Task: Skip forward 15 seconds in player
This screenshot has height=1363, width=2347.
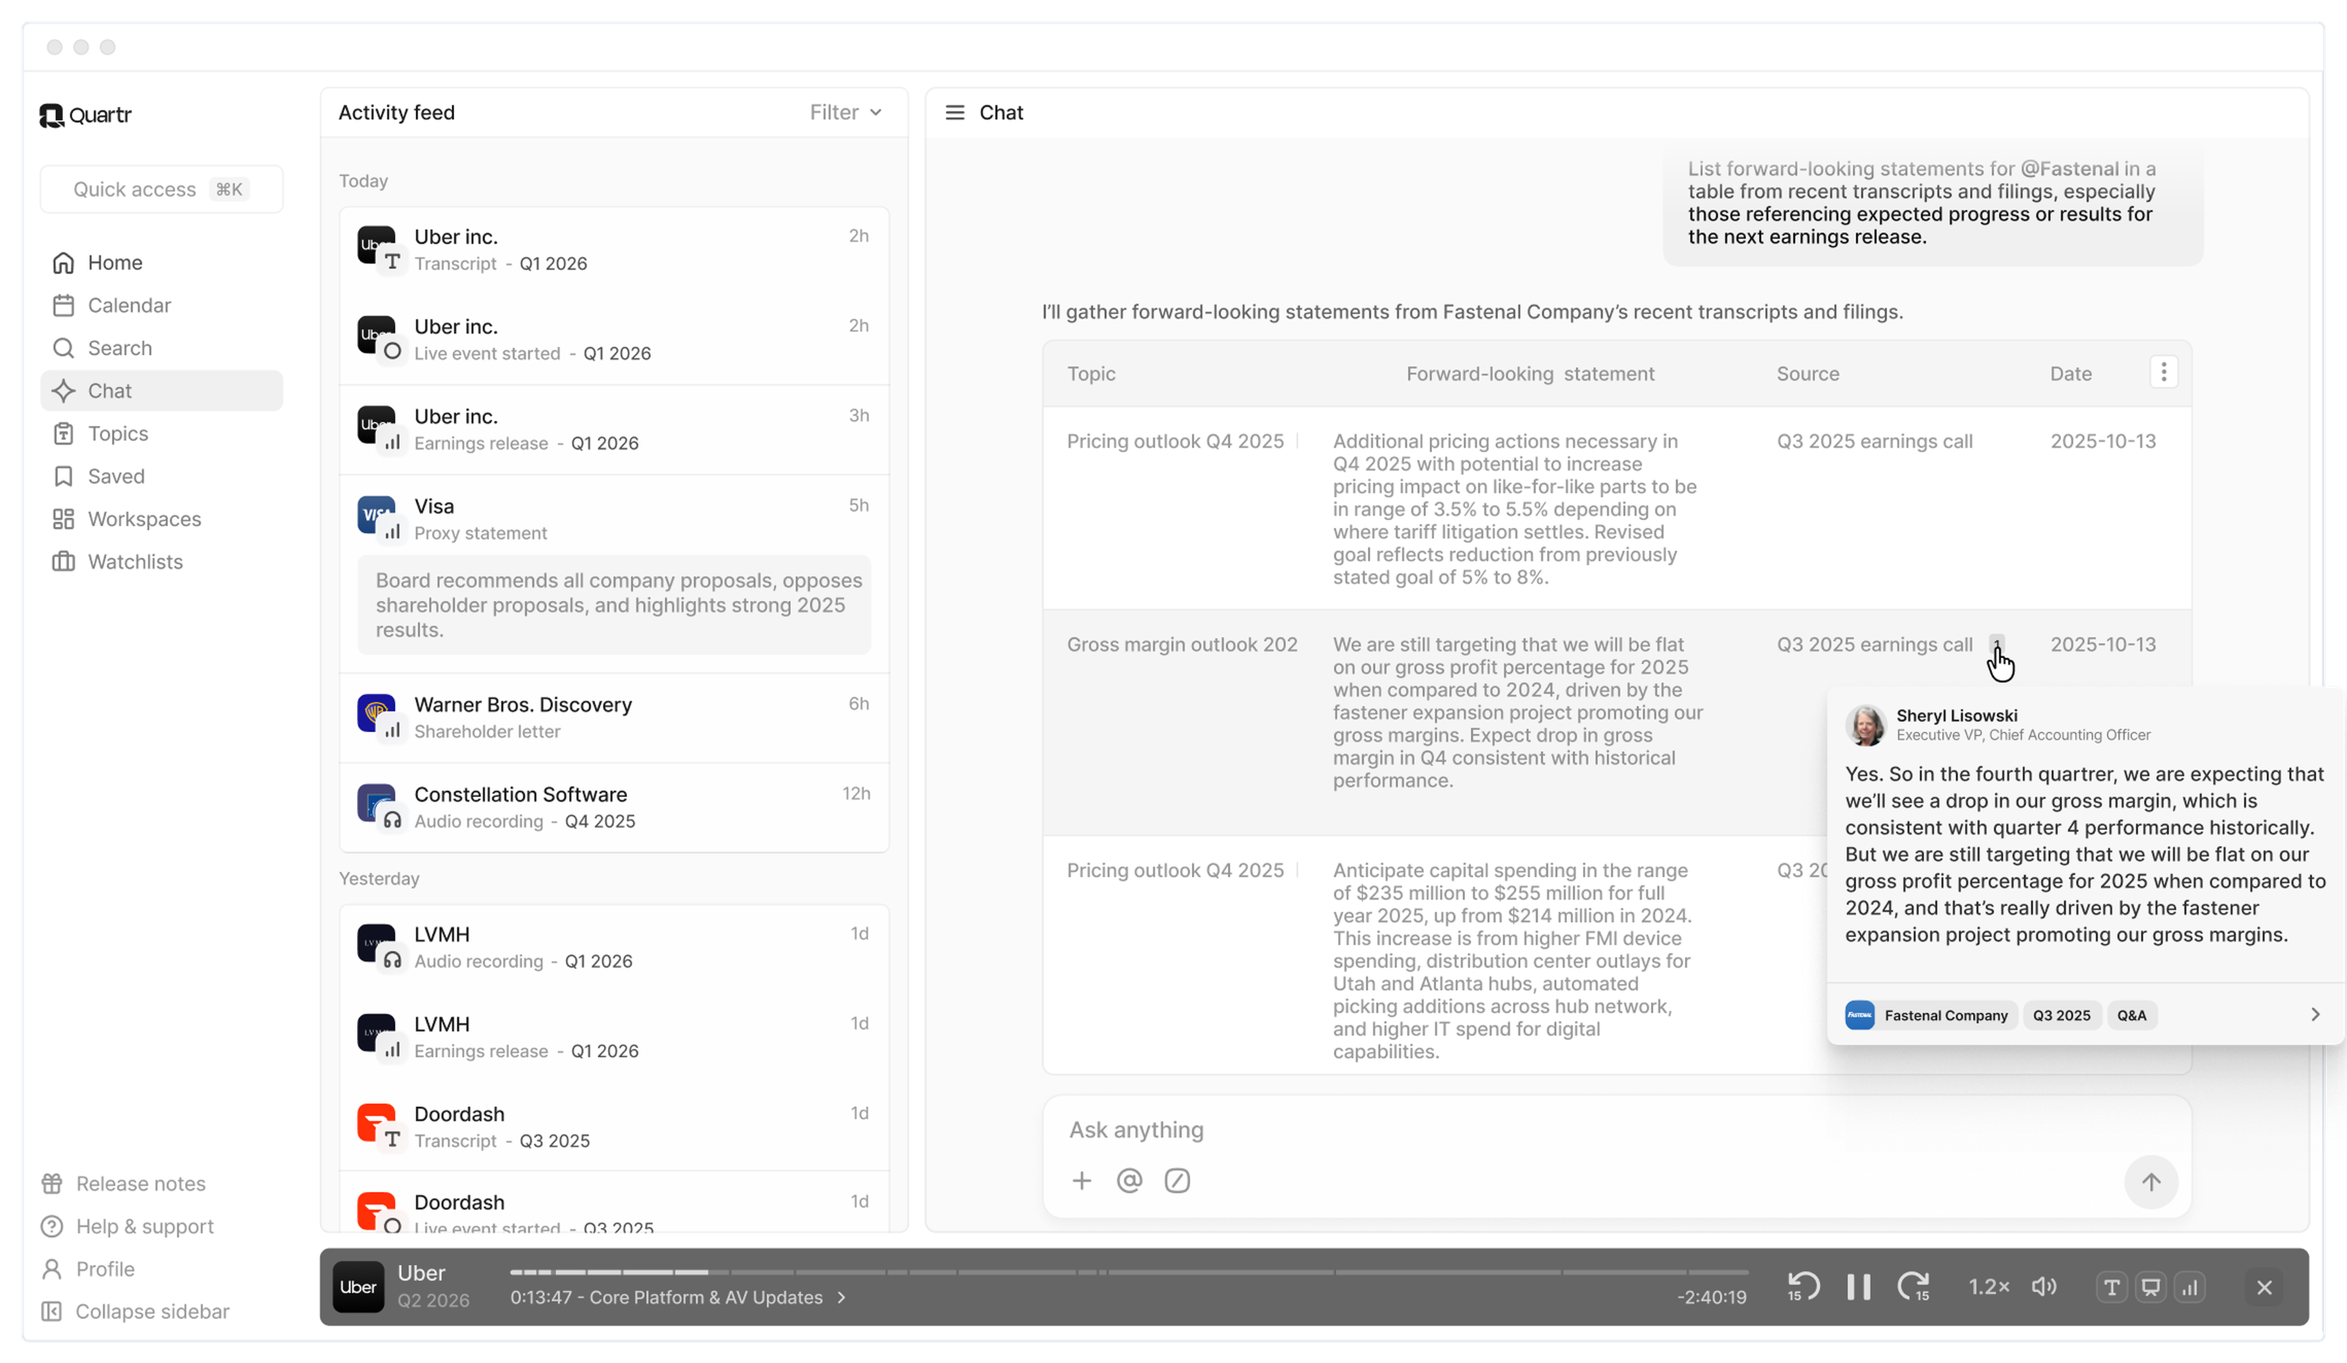Action: click(1913, 1287)
